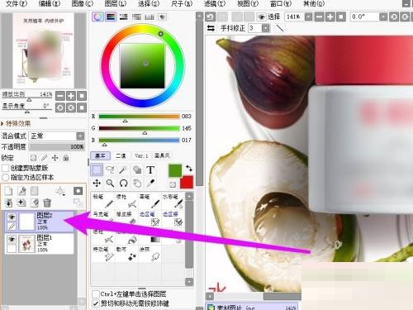Choose the 散布 scatter brush
This screenshot has height=310, width=413.
[126, 254]
